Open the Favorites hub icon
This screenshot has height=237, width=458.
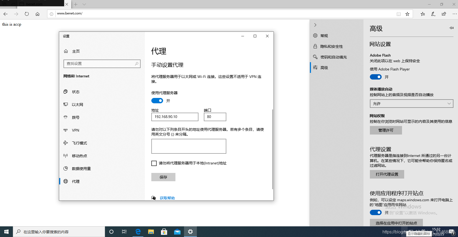[423, 14]
